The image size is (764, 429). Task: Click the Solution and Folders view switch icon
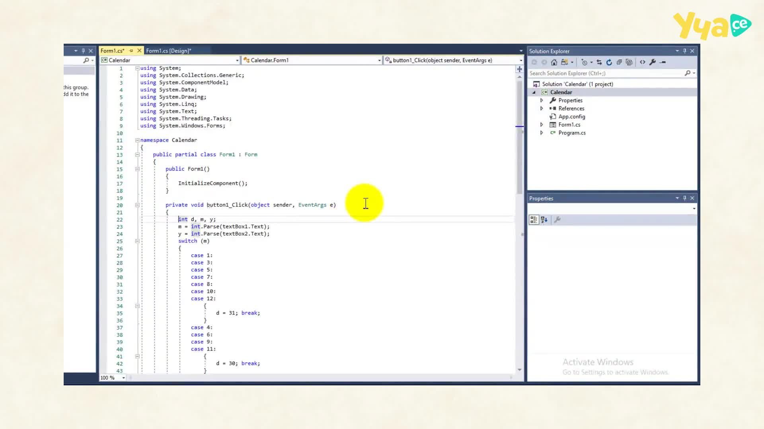[564, 62]
